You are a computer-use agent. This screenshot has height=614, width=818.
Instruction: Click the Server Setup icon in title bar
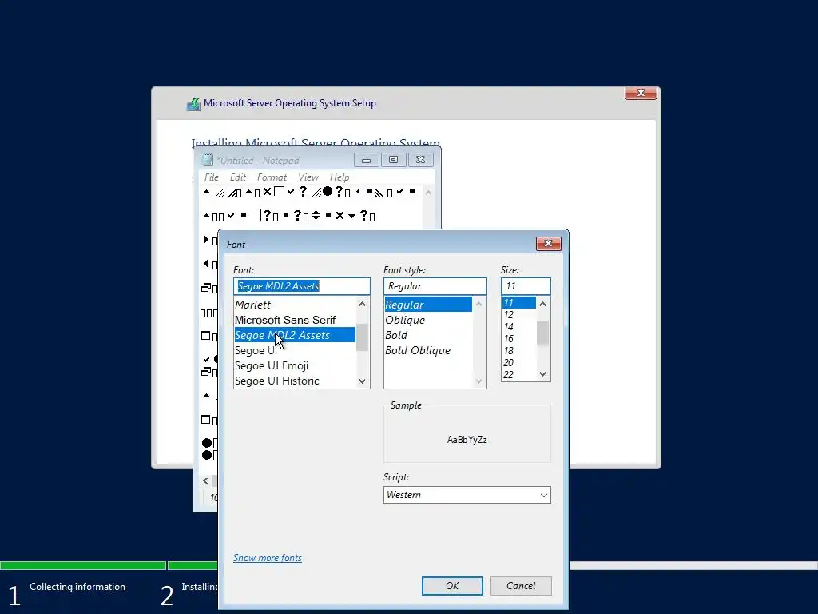(193, 103)
